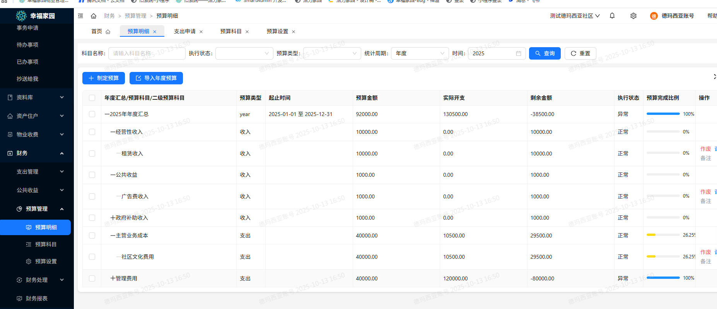Click the 社区文化费用 26.25% progress bar

tap(663, 256)
